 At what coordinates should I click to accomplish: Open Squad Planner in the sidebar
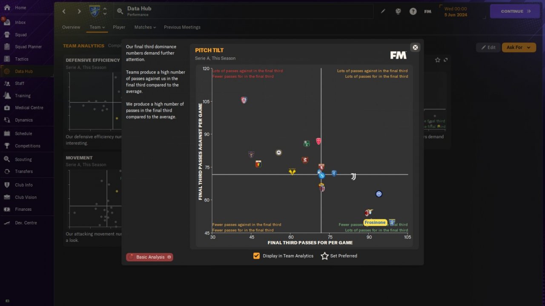[27, 47]
